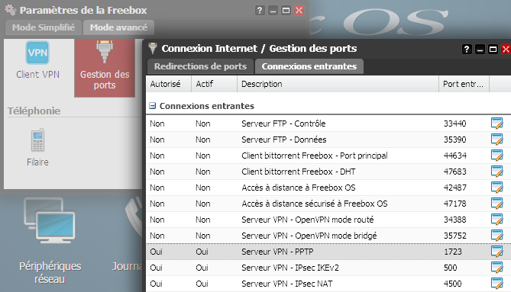Edit the Serveur VPN - IPsec IKEv2 entry

pyautogui.click(x=497, y=268)
